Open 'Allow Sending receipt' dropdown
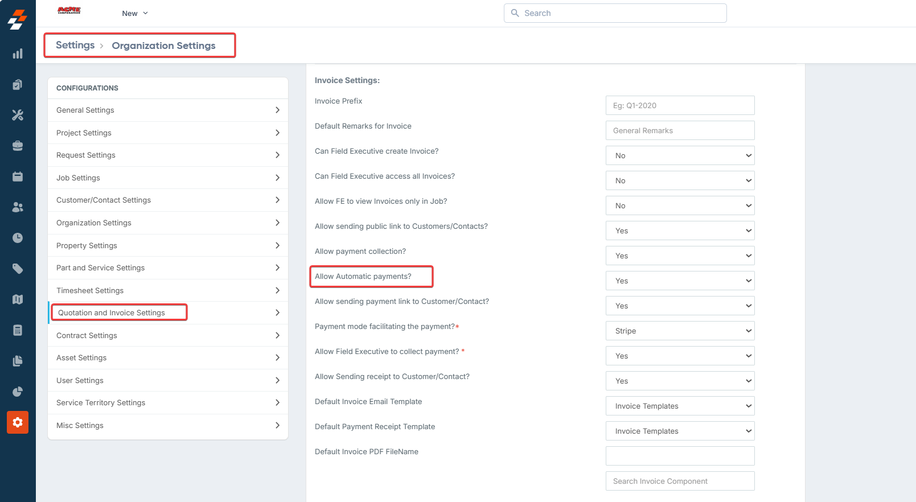Screen dimensions: 916x502 tap(680, 381)
